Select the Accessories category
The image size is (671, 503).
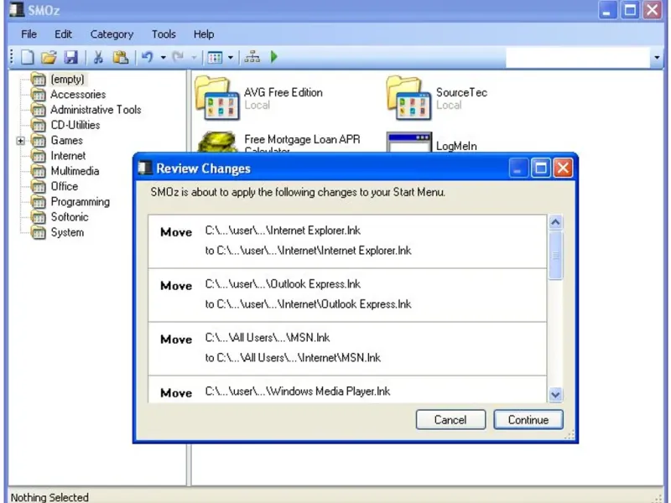click(x=78, y=95)
